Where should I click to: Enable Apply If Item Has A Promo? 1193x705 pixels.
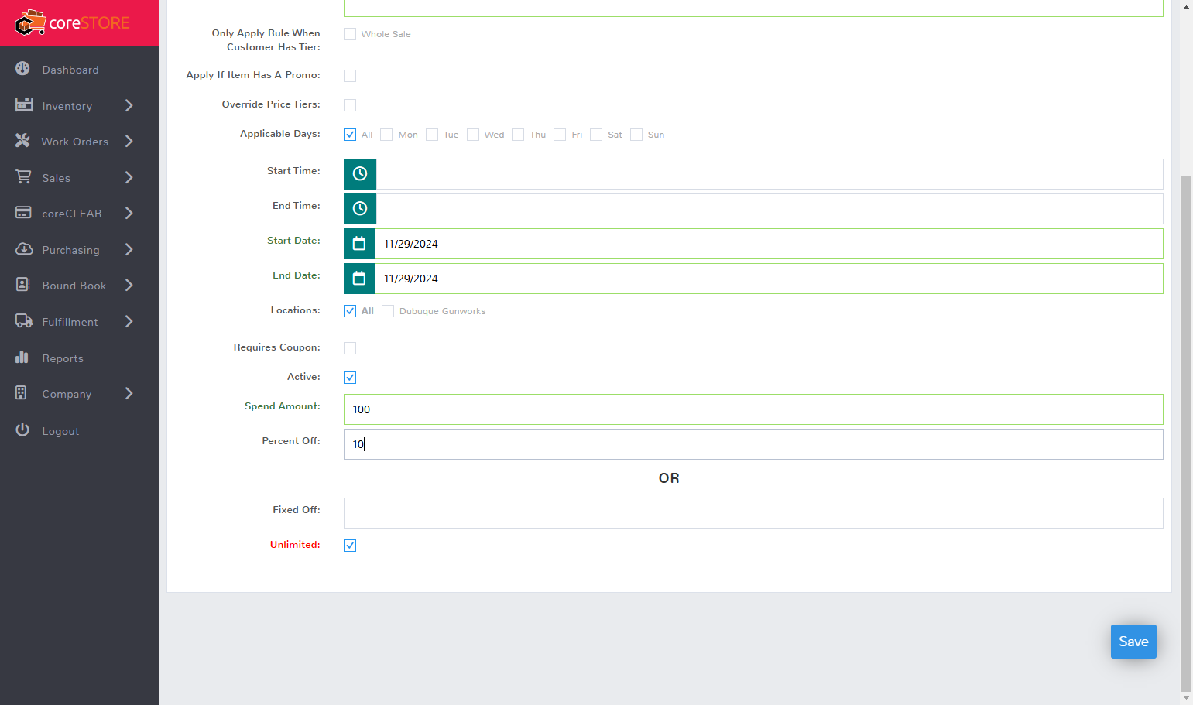point(350,76)
